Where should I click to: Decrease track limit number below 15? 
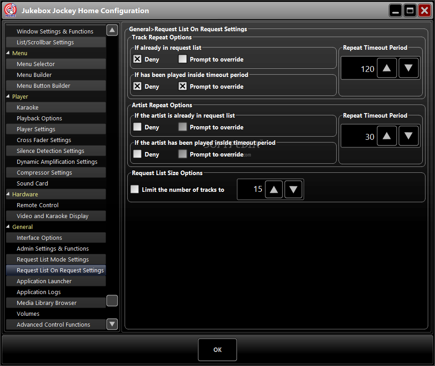point(293,189)
